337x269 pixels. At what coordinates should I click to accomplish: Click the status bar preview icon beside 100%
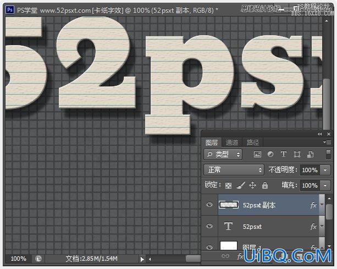tap(38, 259)
